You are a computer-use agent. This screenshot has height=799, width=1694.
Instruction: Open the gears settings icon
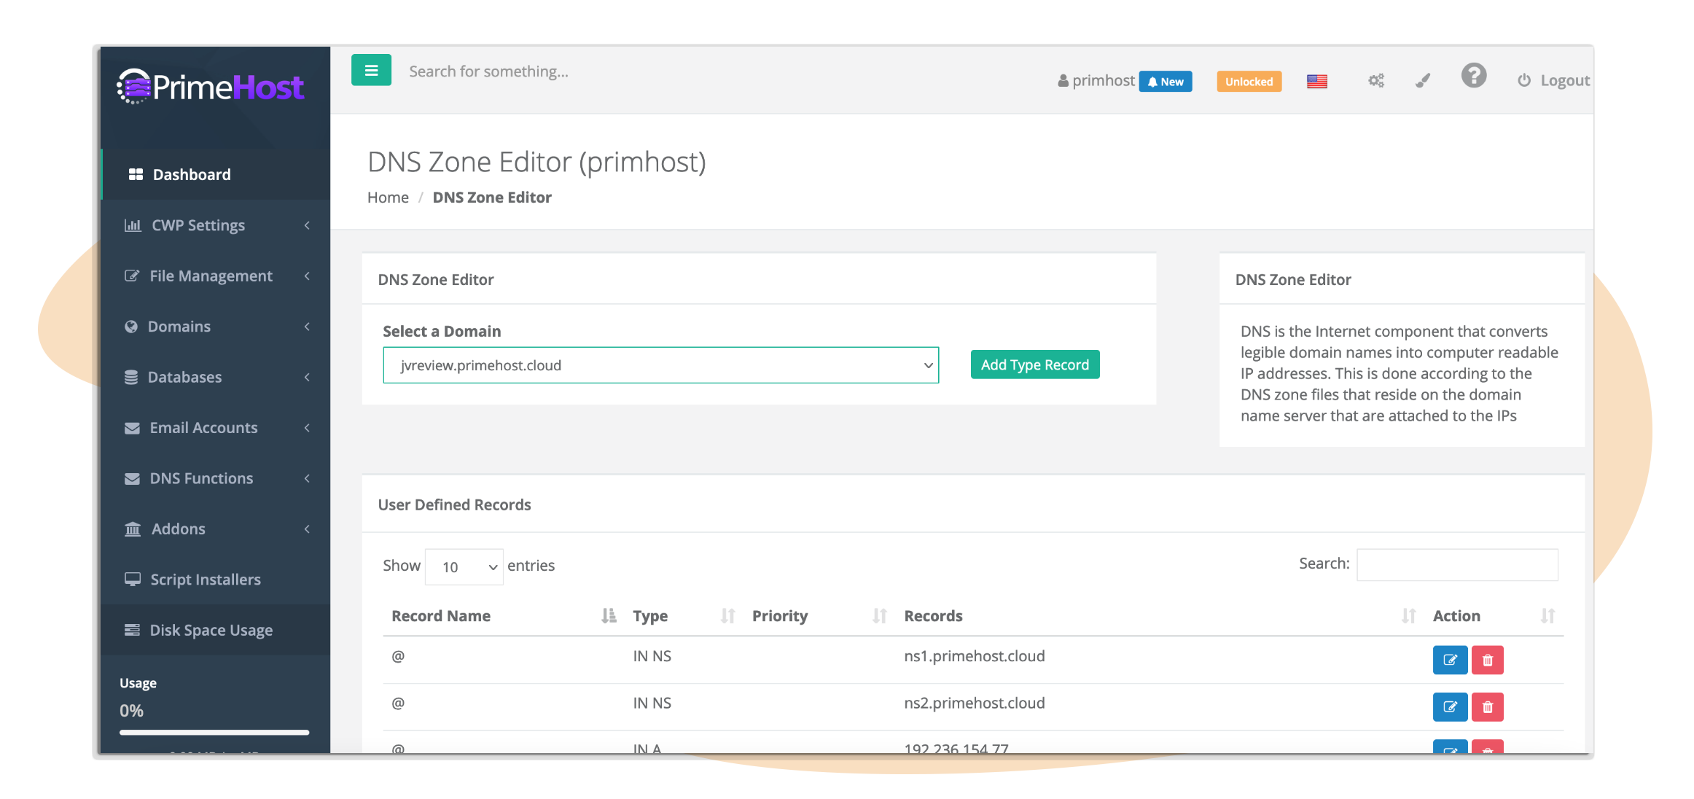1375,80
